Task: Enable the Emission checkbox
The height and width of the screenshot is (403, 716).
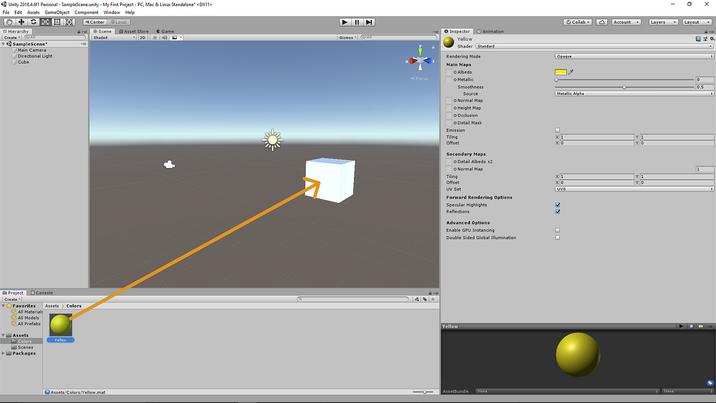Action: (557, 130)
